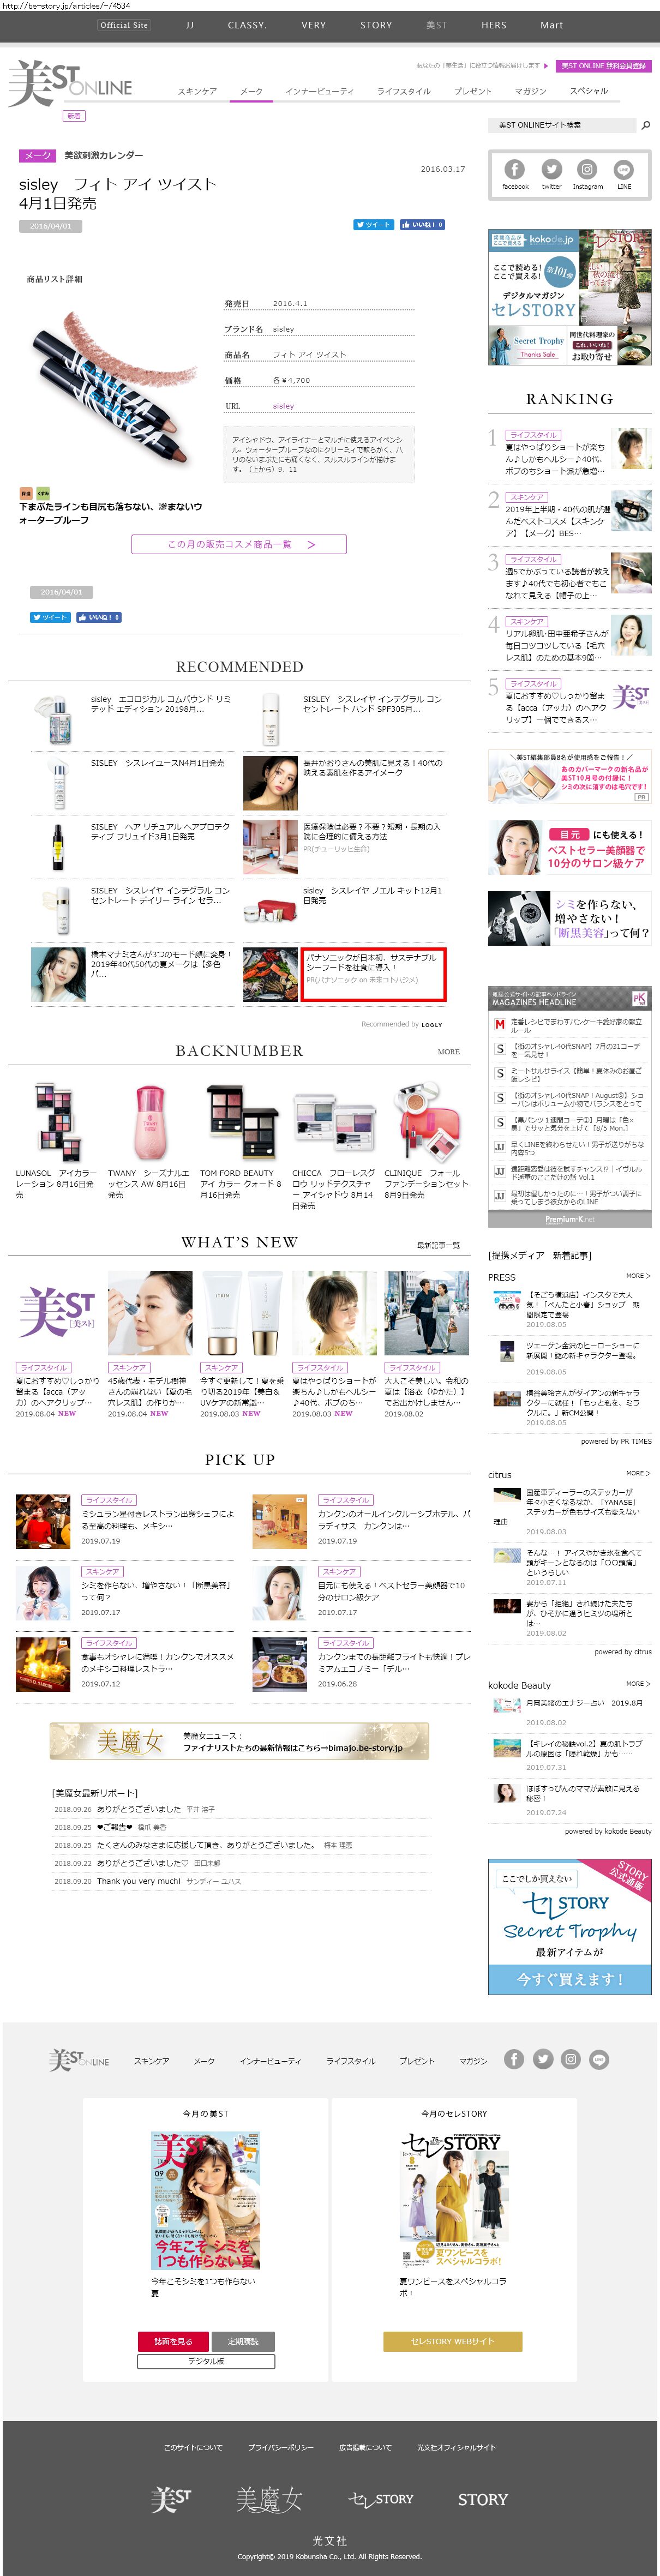Open the Instagram icon in sidebar
This screenshot has height=2576, width=660.
587,170
